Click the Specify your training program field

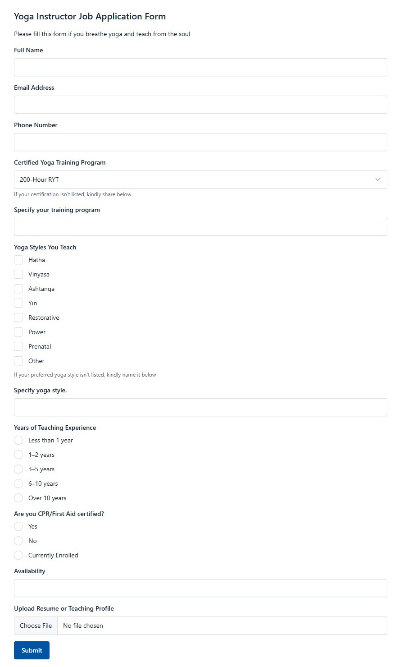coord(200,227)
